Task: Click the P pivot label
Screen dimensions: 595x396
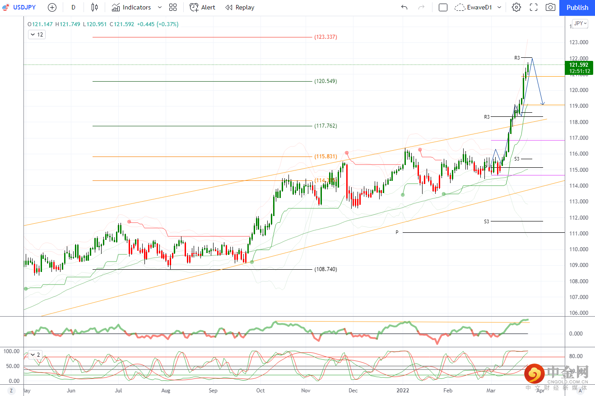Action: tap(397, 232)
